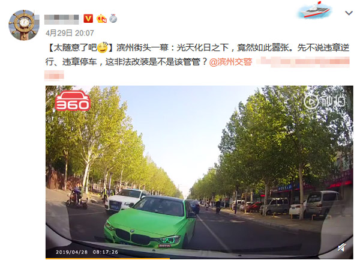Click the red 360 dashcam logo
This screenshot has width=360, height=263.
[73, 101]
